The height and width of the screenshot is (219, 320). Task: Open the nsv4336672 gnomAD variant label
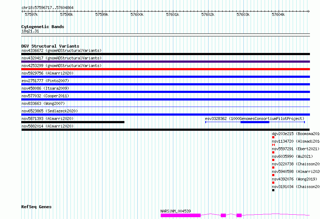point(61,50)
